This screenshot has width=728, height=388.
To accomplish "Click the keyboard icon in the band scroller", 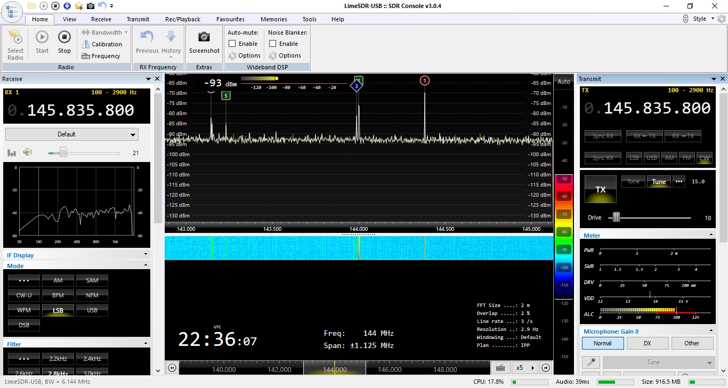I will click(500, 368).
